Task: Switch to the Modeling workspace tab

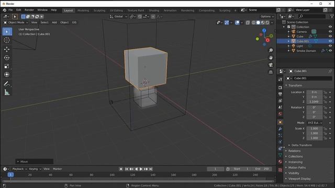Action: point(83,10)
